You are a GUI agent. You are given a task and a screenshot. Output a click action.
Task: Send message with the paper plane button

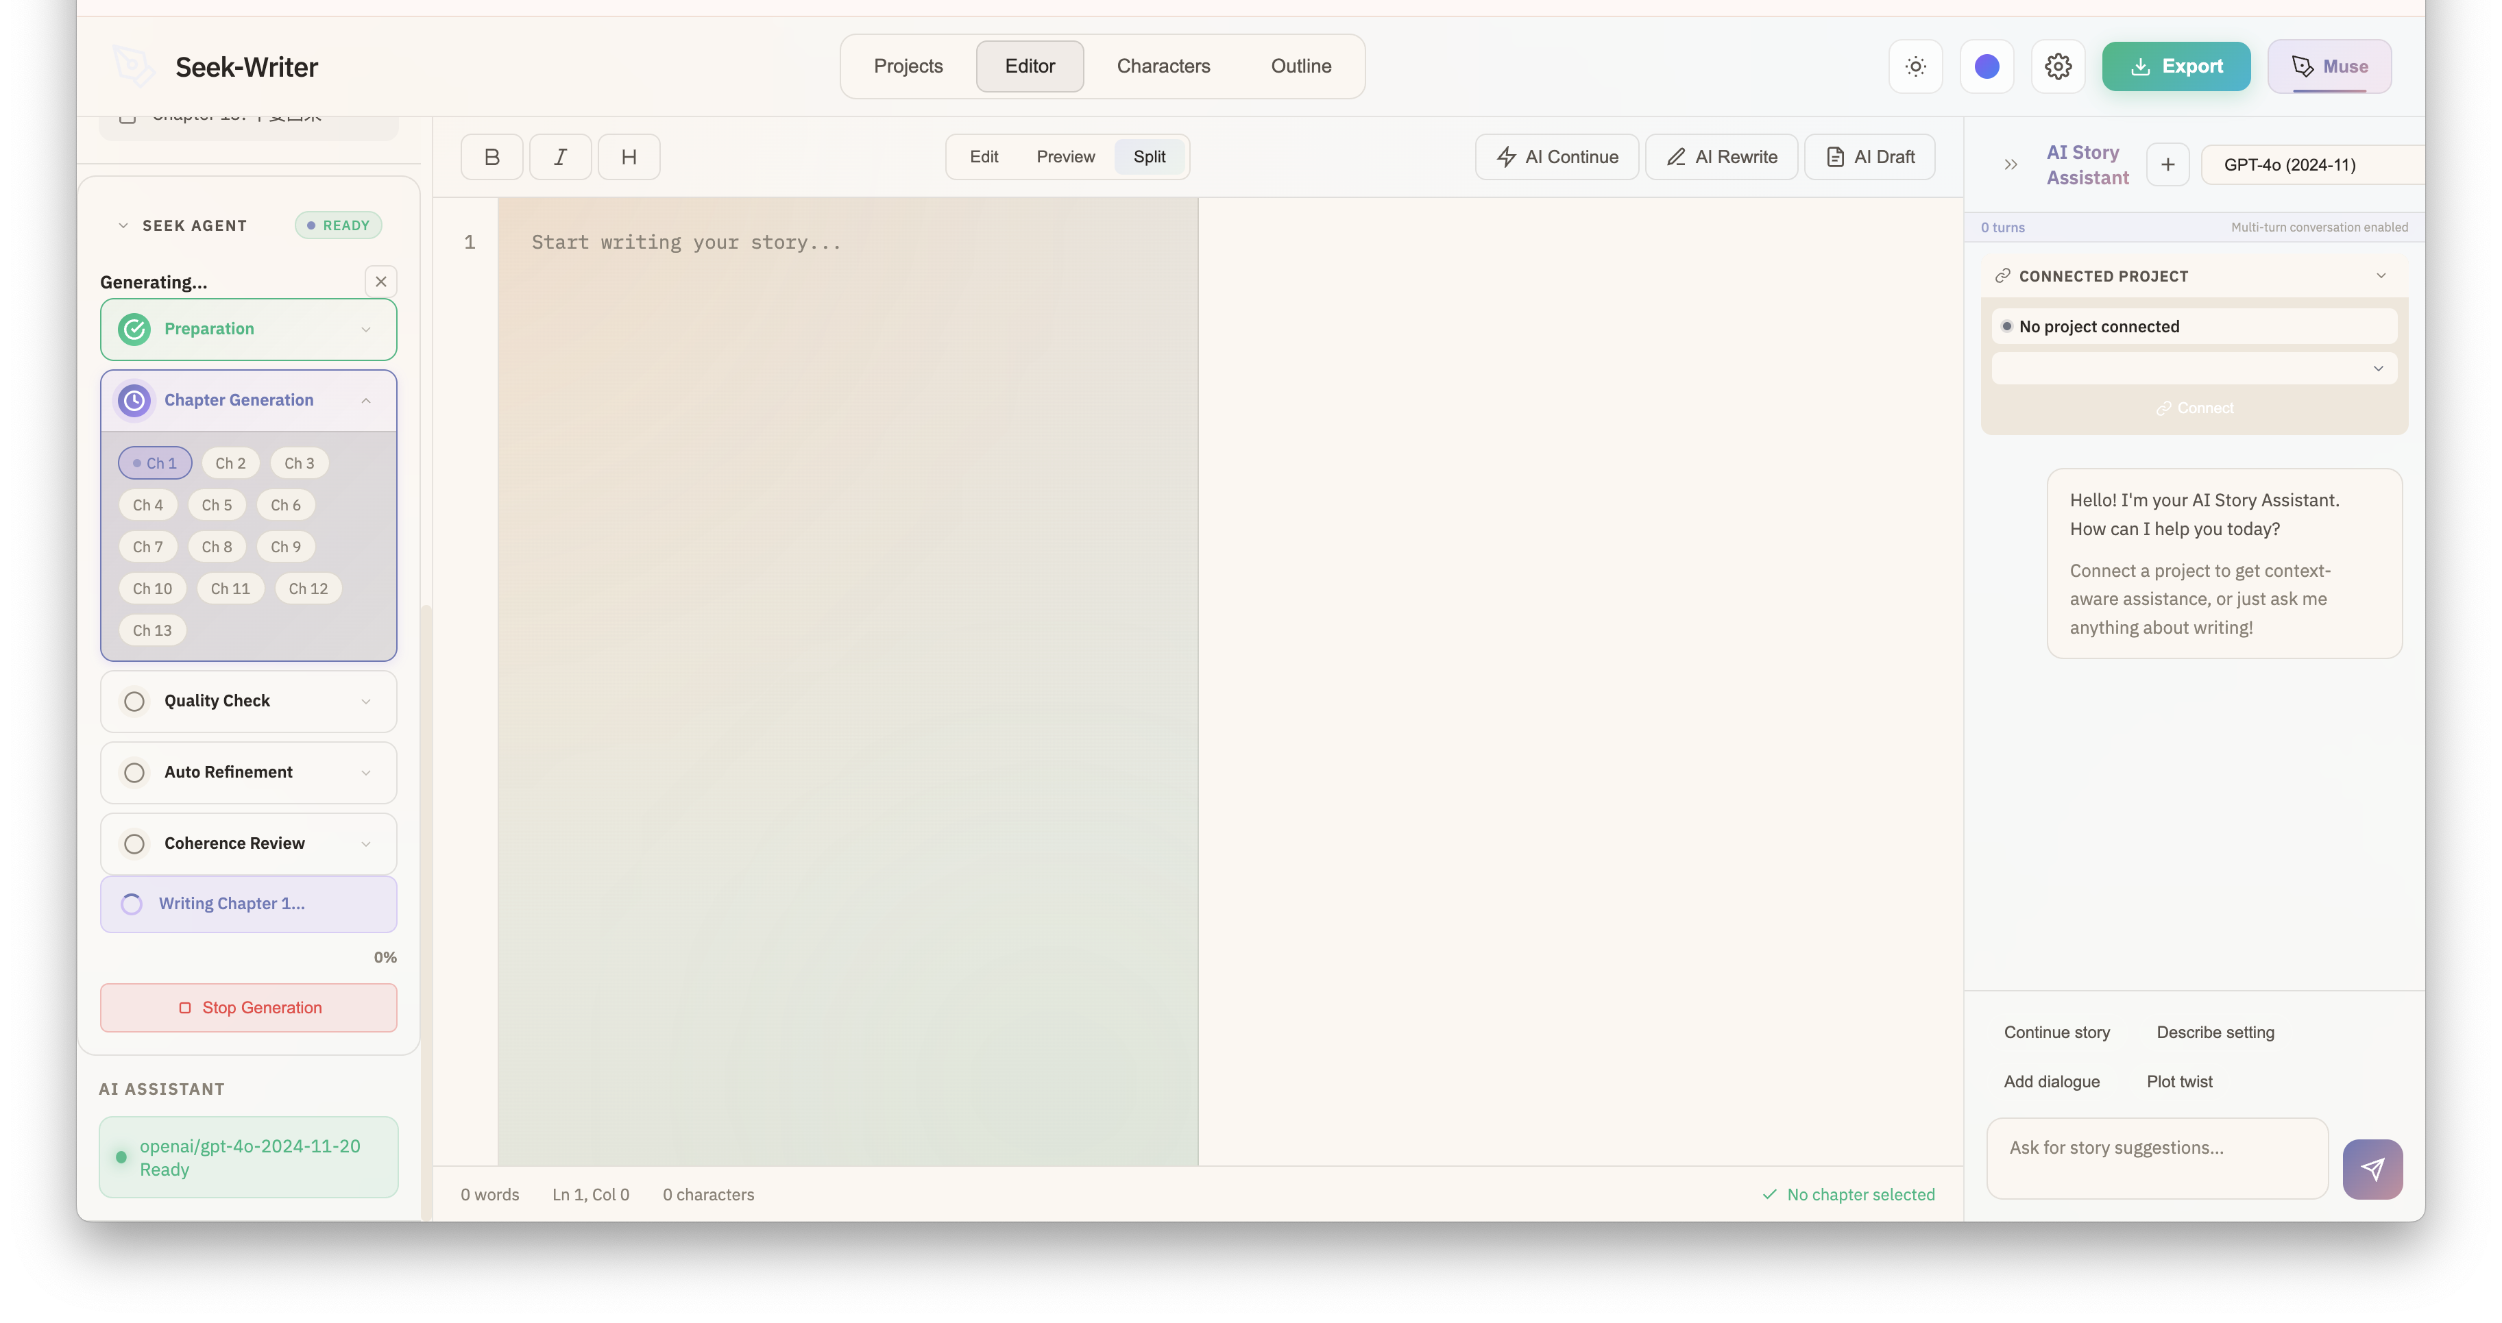tap(2372, 1169)
